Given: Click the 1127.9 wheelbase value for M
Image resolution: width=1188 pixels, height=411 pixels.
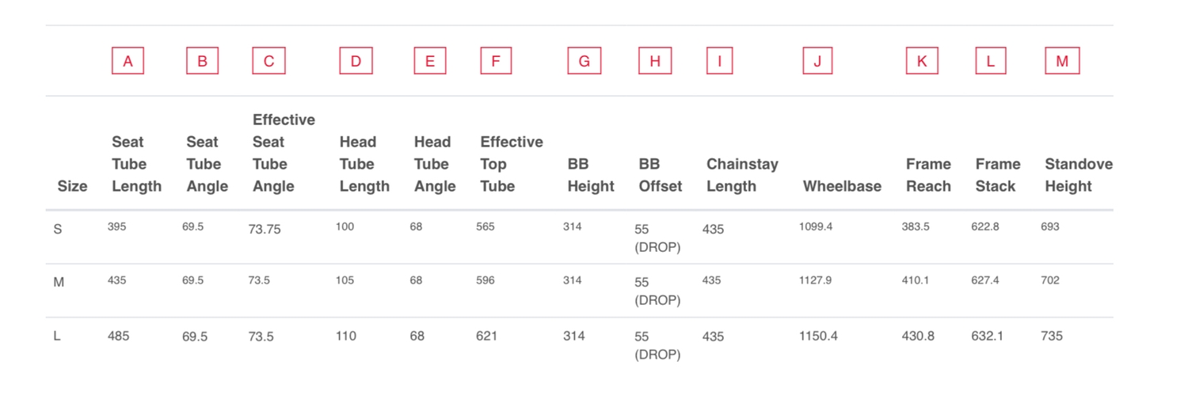Looking at the screenshot, I should tap(815, 280).
